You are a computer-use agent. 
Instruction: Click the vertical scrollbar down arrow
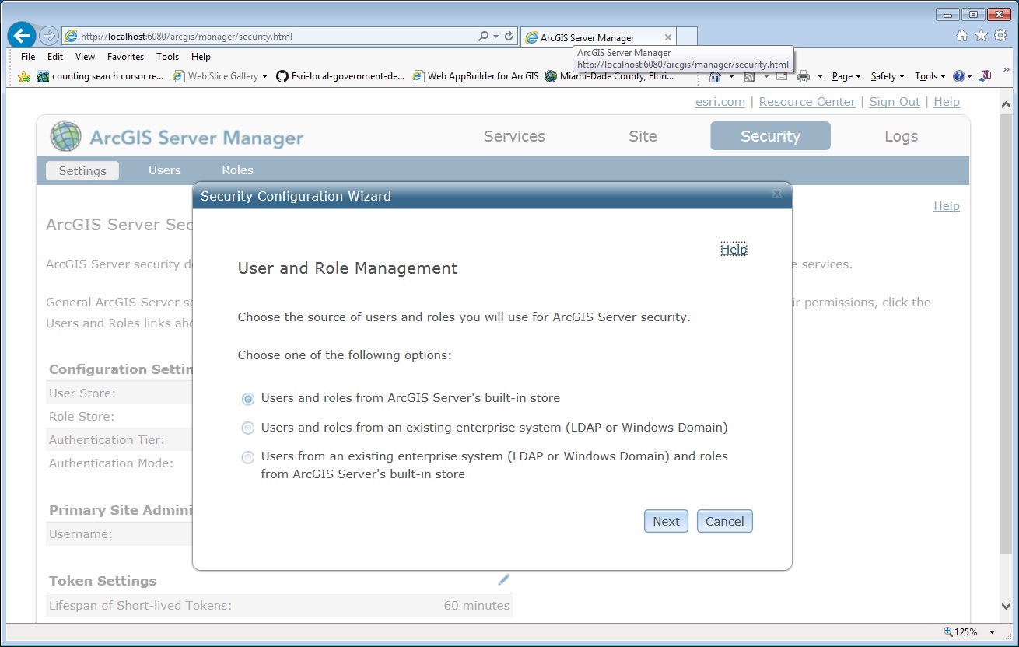click(x=1006, y=607)
